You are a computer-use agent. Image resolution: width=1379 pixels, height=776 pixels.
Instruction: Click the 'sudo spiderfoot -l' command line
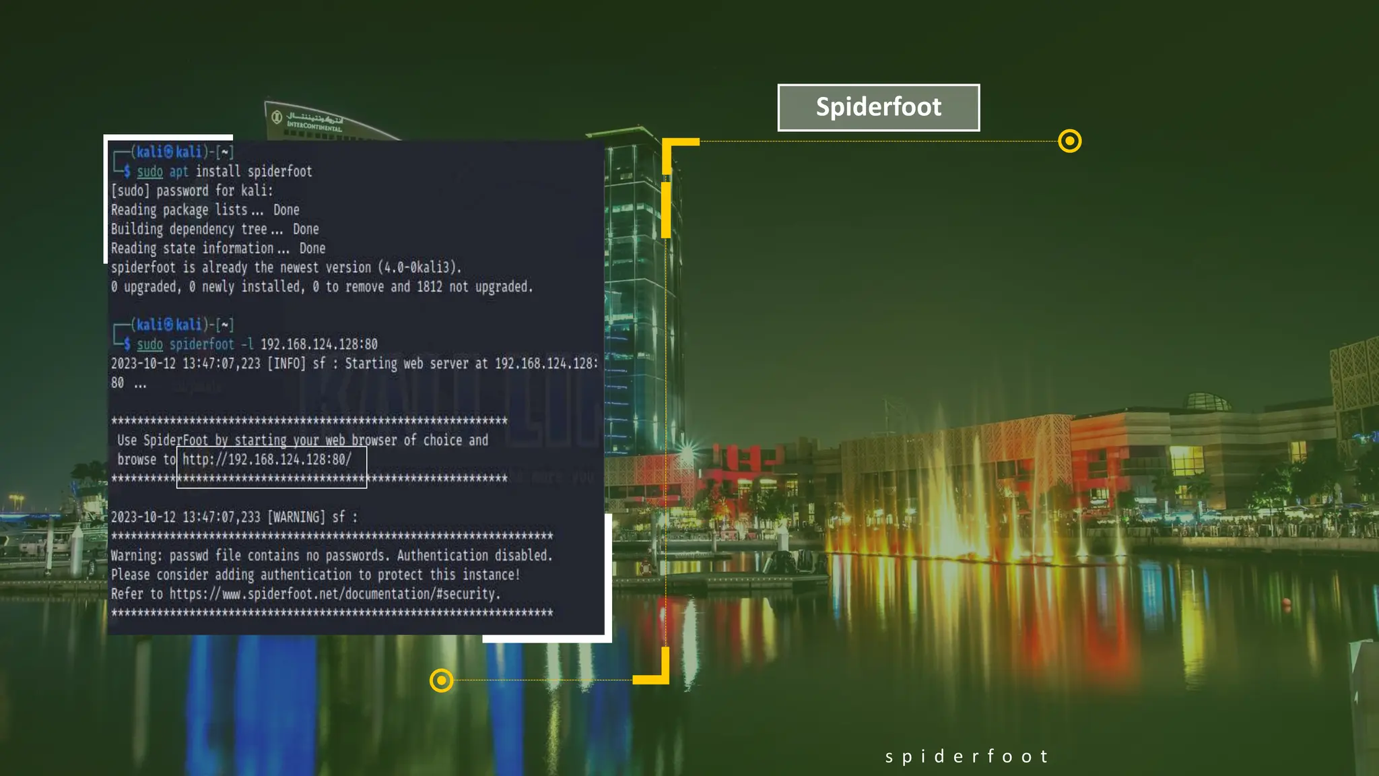(x=257, y=344)
